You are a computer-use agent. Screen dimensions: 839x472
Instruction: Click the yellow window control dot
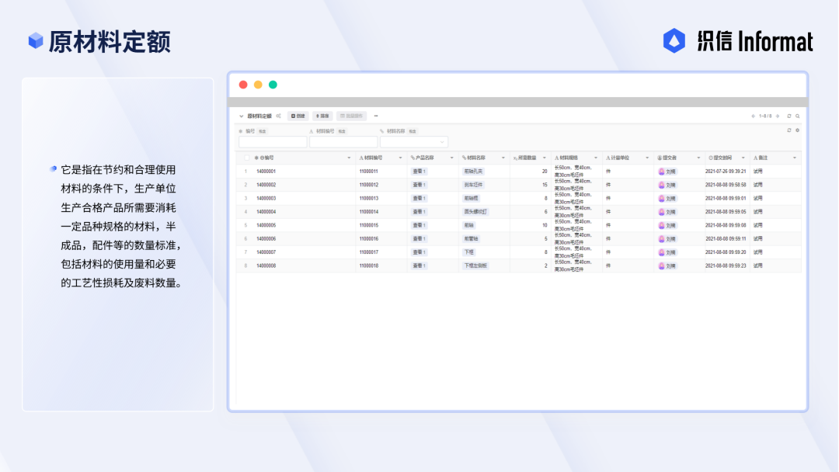point(258,85)
